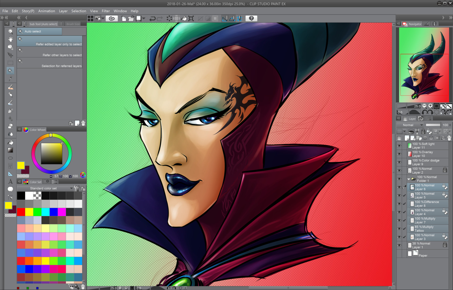
Task: Open the Filter menu
Action: [106, 11]
